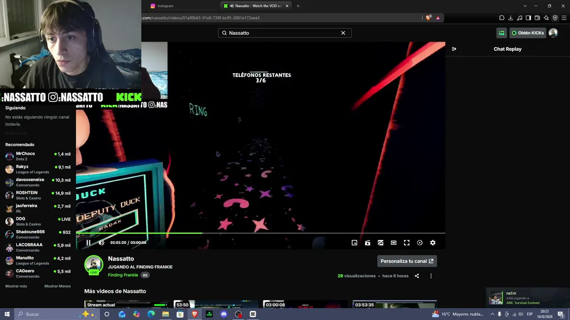Open the Kick store icon
This screenshot has width=570, height=320.
pos(502,33)
